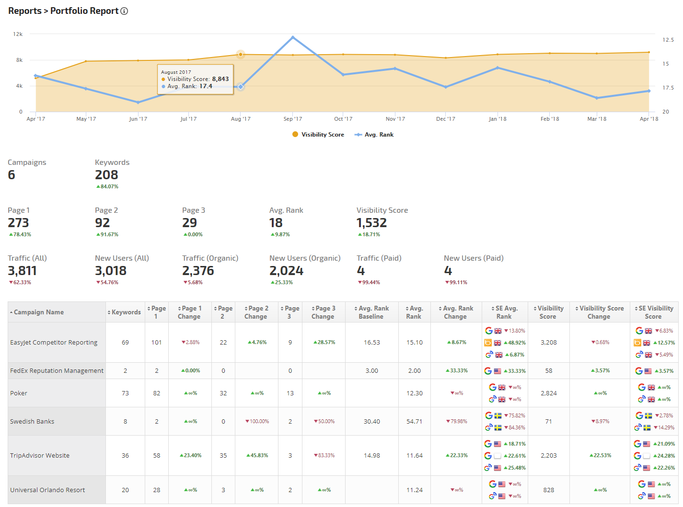Sort by Avg. Rank Baseline column
Screen dimensions: 683x507
click(371, 312)
